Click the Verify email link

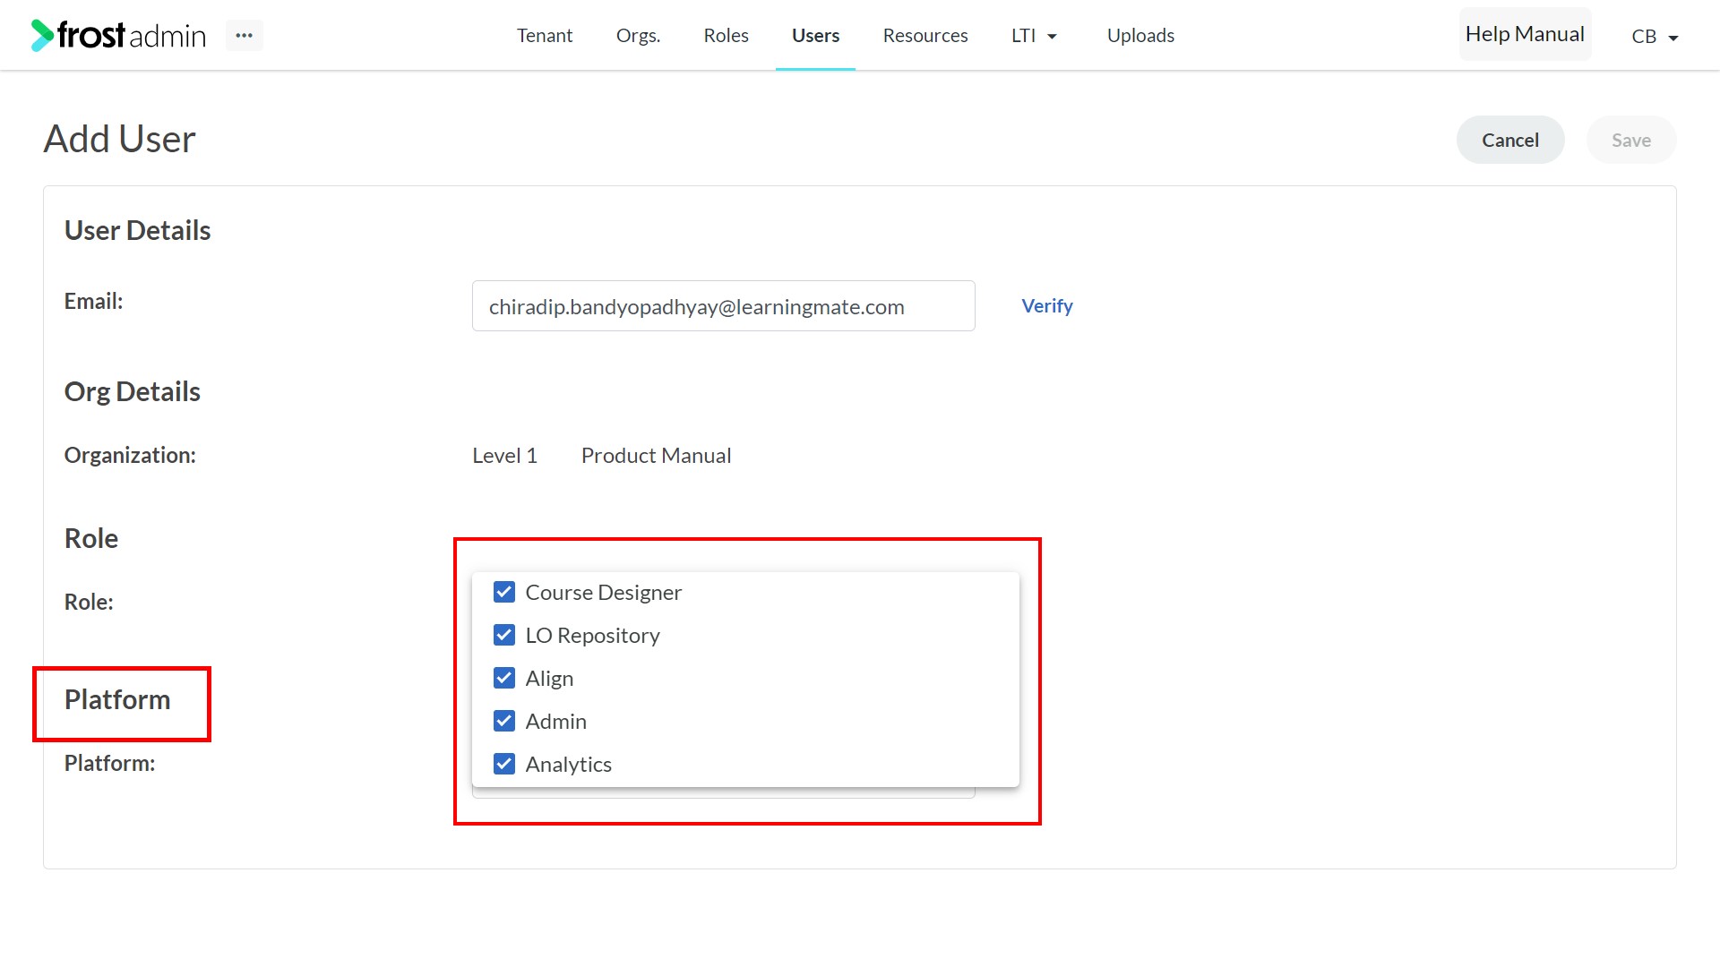pyautogui.click(x=1047, y=306)
